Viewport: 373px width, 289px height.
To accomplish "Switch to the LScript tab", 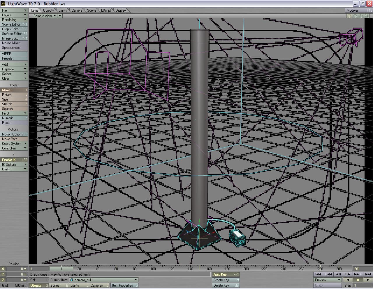I will coord(106,10).
